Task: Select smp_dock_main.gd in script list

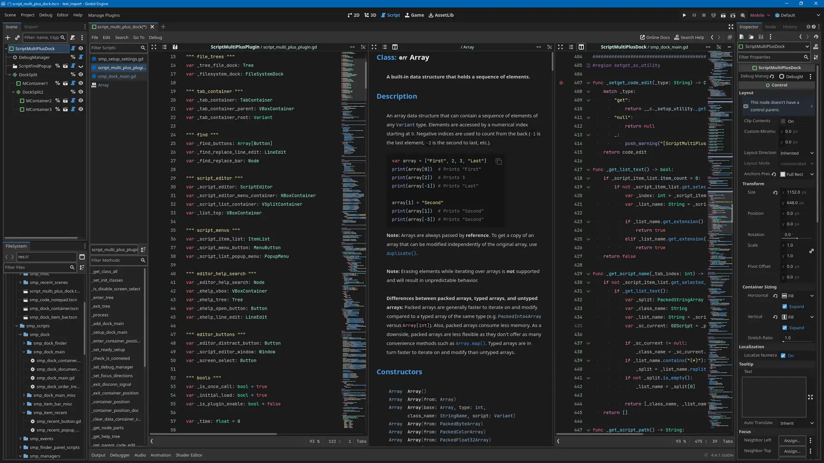Action: click(x=117, y=76)
